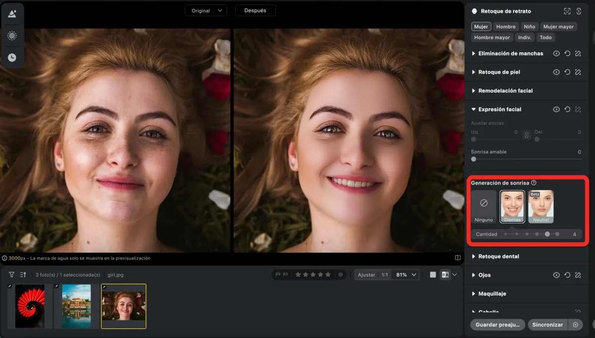This screenshot has height=338, width=595.
Task: Toggle visibility eye for Expresión facial
Action: tap(556, 110)
